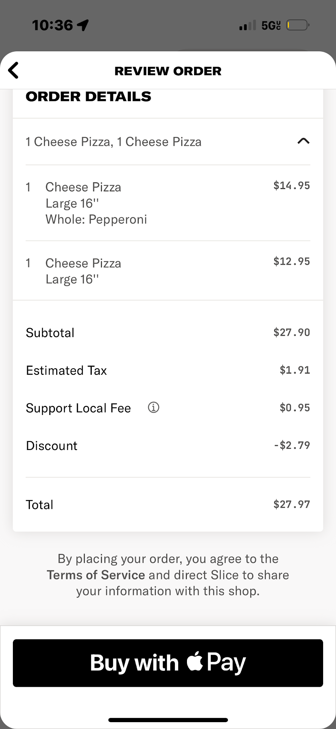Image resolution: width=336 pixels, height=729 pixels.
Task: Tap the back arrow icon
Action: tap(14, 71)
